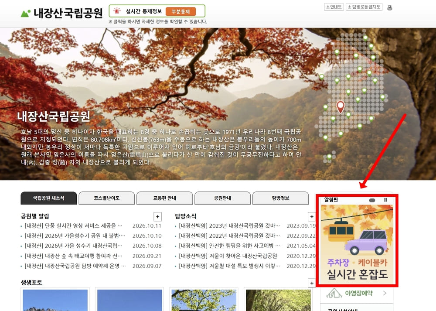Download the 탐방로등급지도 trail grade map
Image resolution: width=436 pixels, height=311 pixels.
pyautogui.click(x=364, y=7)
